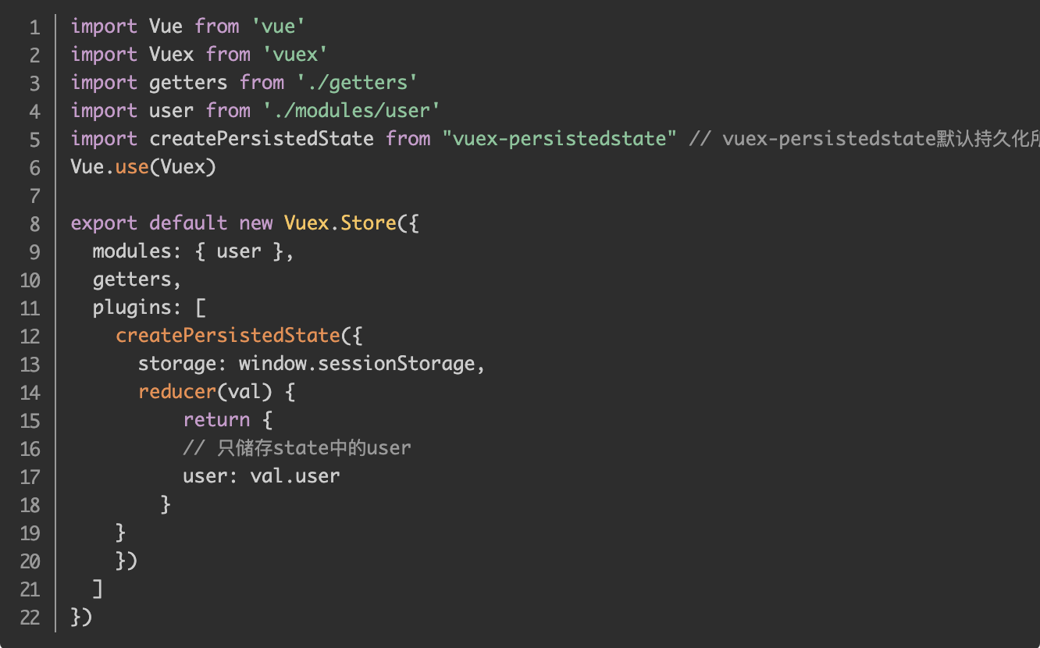
Task: Click line number 1 in the gutter
Action: tap(34, 27)
